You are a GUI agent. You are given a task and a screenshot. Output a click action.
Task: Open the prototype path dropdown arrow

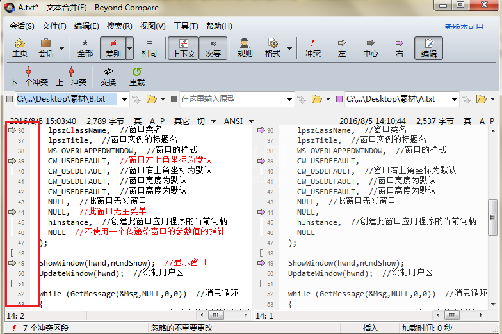point(289,100)
